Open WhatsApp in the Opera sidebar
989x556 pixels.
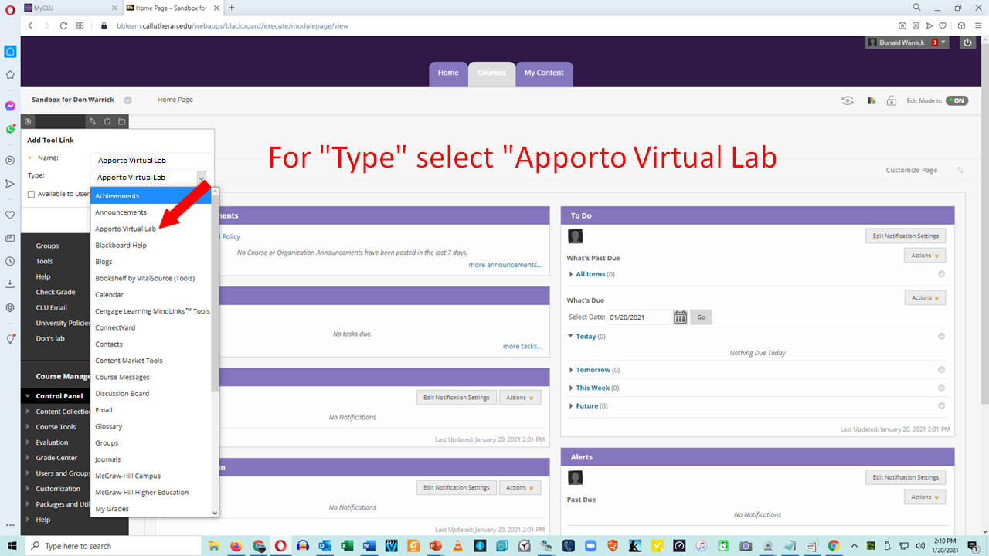[10, 129]
